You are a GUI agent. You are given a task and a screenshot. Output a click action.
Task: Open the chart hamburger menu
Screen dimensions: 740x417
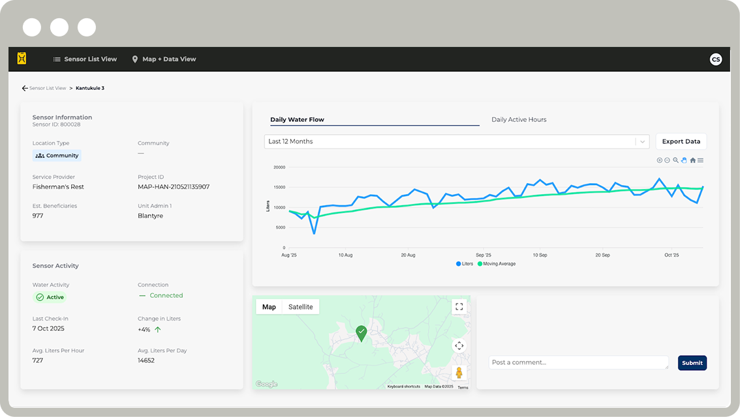coord(700,160)
